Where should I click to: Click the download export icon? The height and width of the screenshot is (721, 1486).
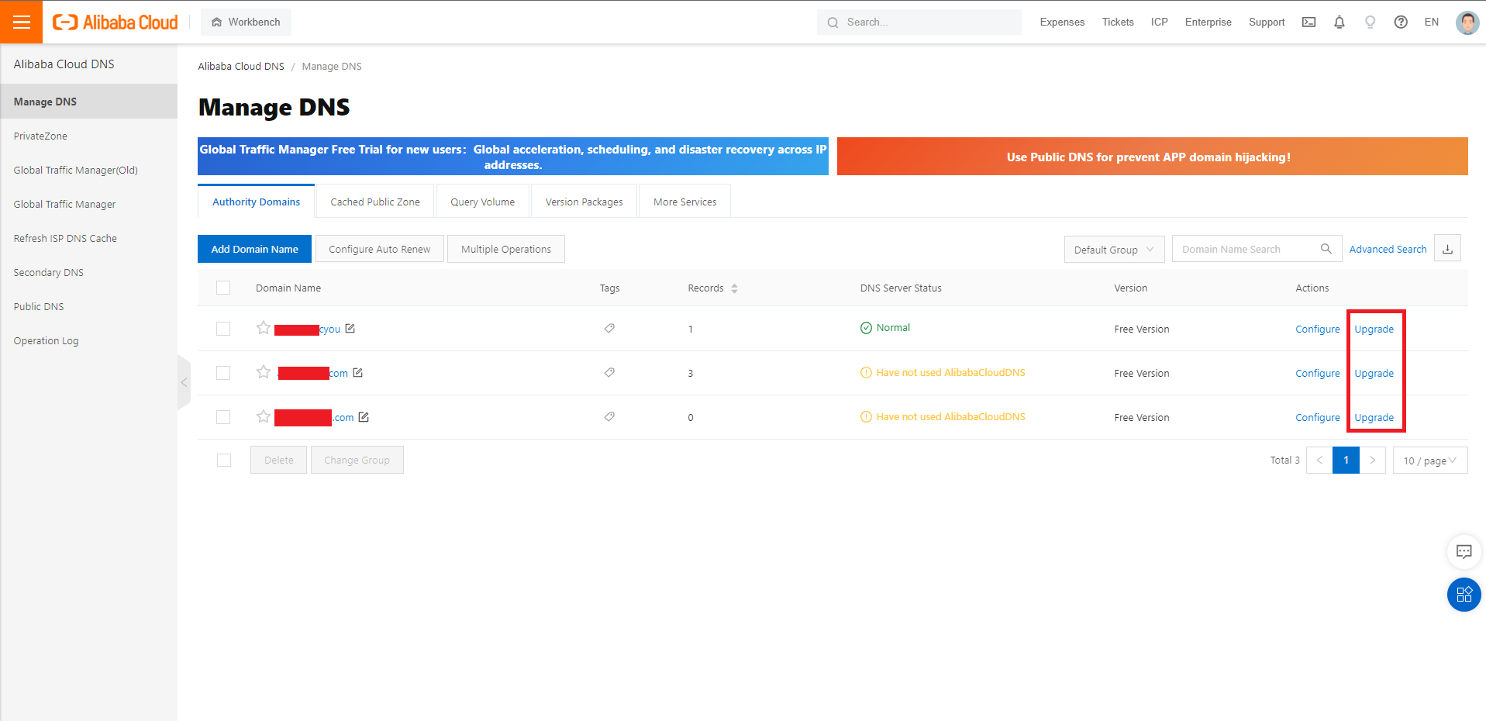pyautogui.click(x=1447, y=249)
